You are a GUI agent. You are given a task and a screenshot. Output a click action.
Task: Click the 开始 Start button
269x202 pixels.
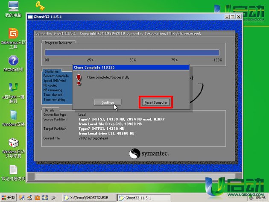[x=9, y=198]
